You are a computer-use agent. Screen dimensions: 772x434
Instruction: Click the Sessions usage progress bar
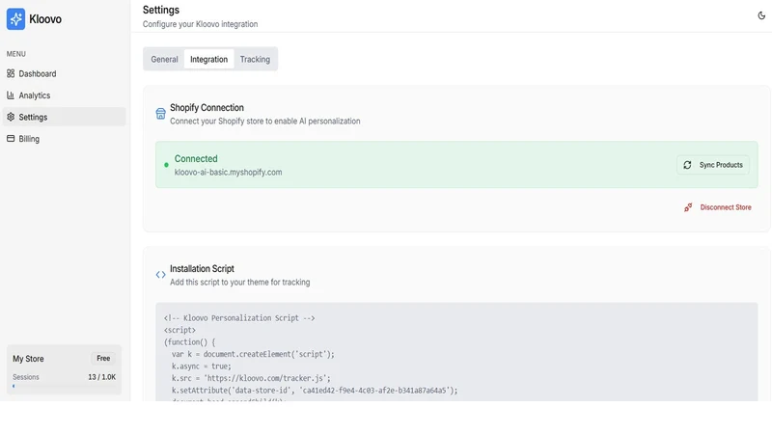64,387
